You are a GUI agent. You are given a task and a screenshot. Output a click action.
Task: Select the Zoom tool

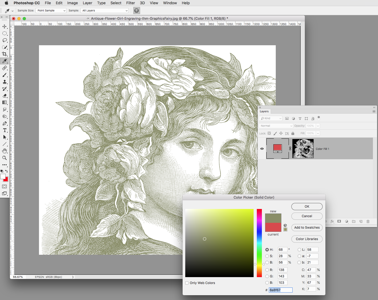click(5, 158)
